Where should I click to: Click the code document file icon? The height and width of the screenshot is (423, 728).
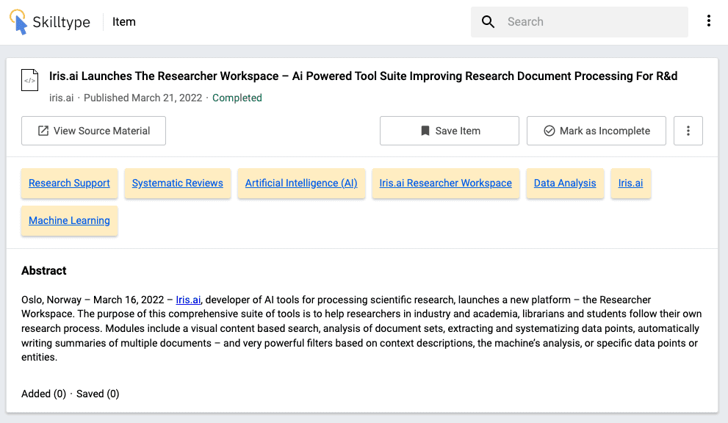pyautogui.click(x=30, y=80)
